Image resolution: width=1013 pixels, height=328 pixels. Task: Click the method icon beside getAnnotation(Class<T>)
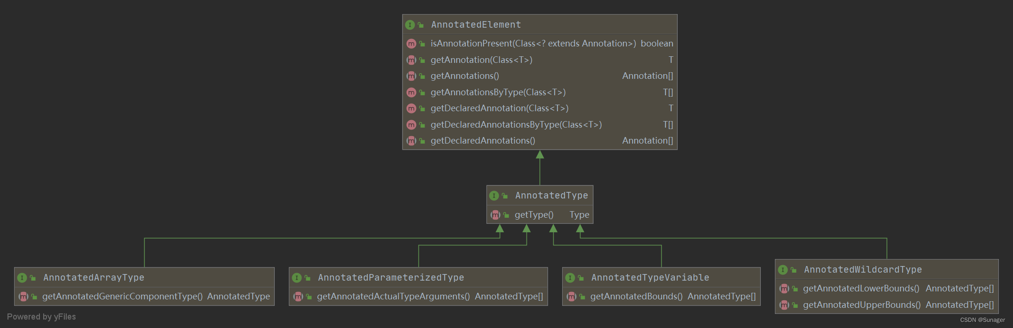point(411,60)
